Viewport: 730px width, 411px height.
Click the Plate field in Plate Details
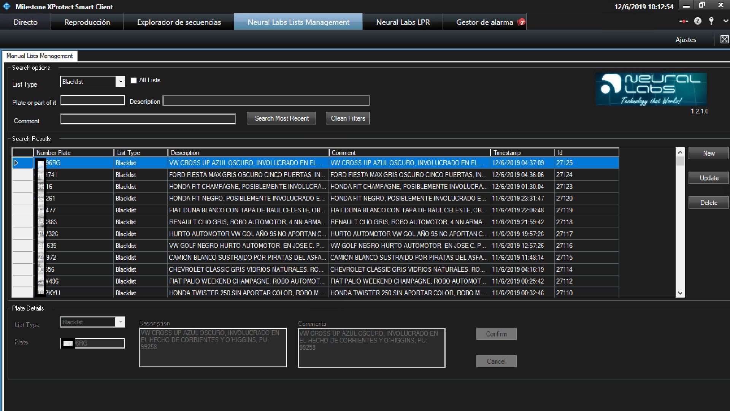click(92, 343)
